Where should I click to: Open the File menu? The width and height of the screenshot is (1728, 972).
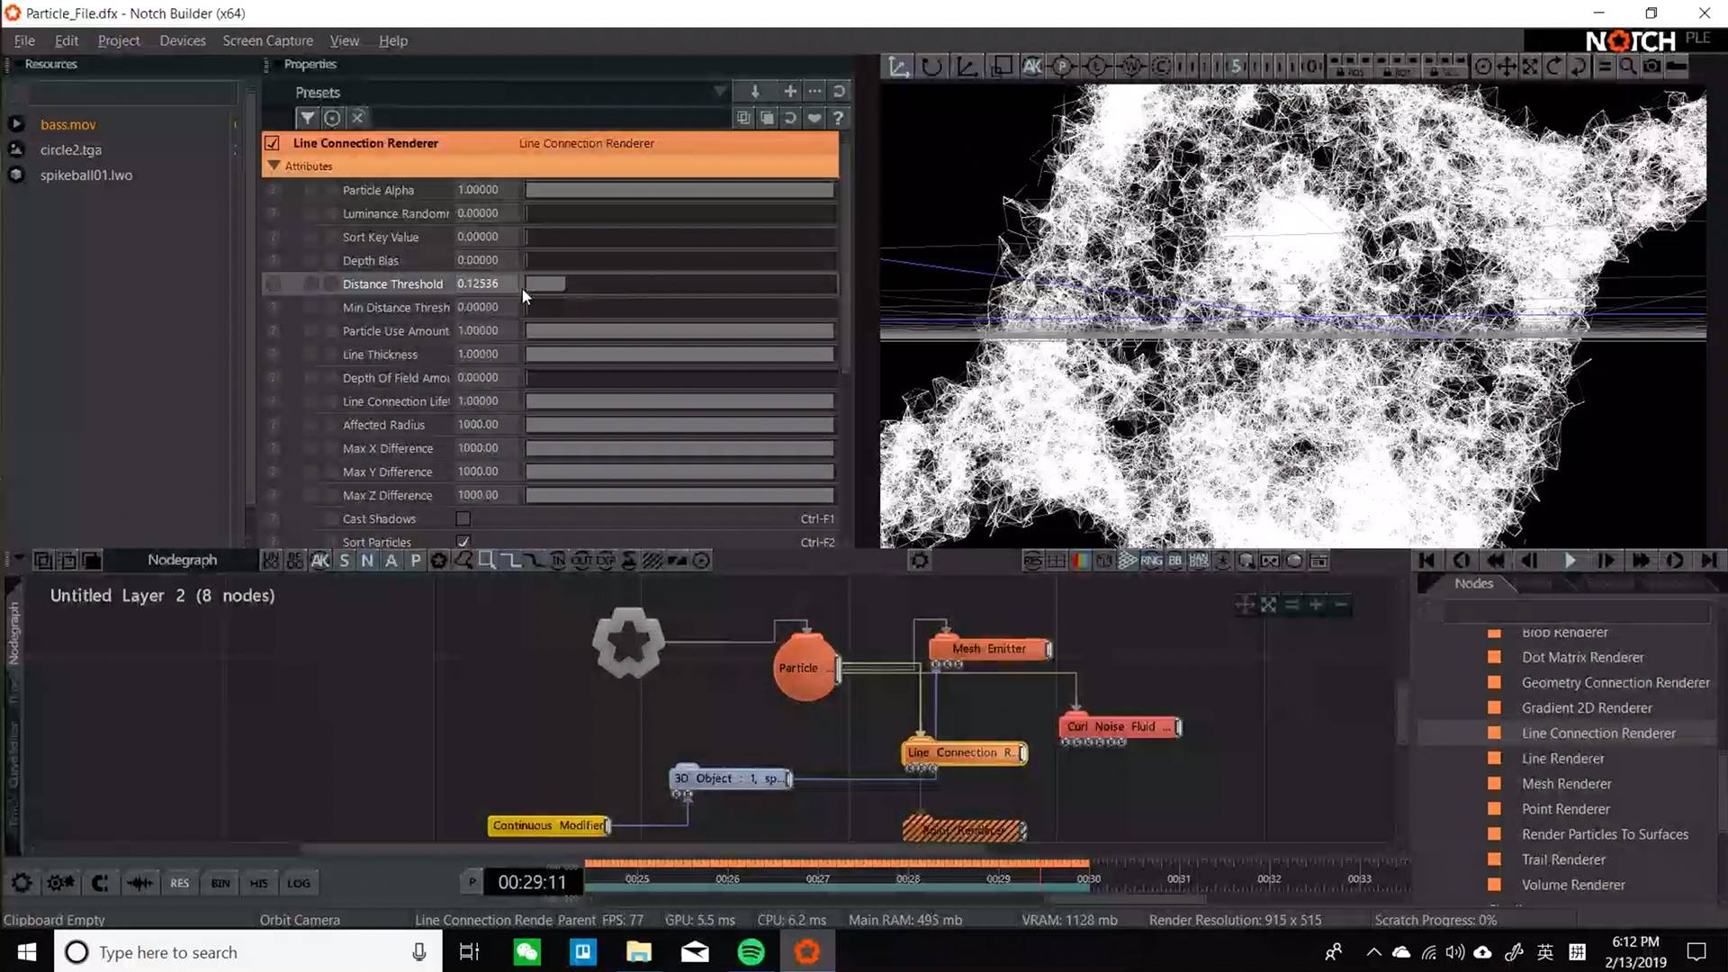point(24,40)
